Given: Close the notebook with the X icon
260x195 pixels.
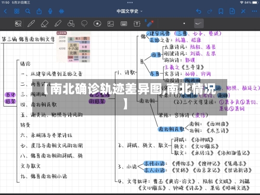Looking at the screenshot, I should [x=243, y=11].
